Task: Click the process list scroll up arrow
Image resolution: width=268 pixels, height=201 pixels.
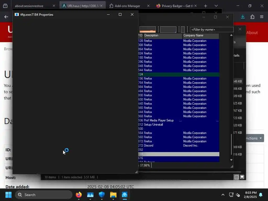Action: click(x=231, y=35)
